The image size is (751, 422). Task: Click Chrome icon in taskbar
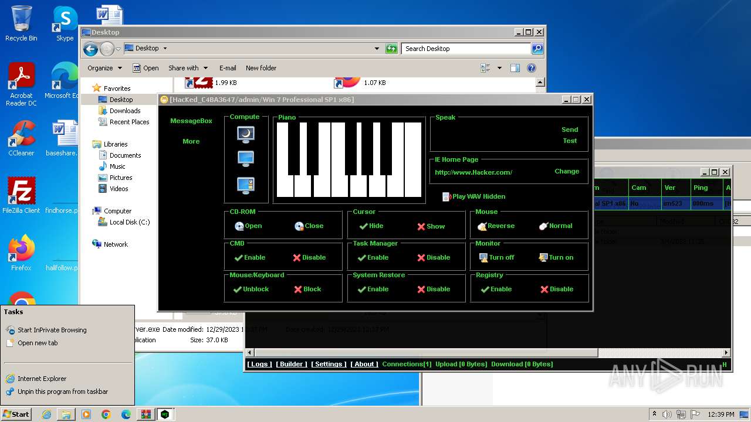click(106, 414)
